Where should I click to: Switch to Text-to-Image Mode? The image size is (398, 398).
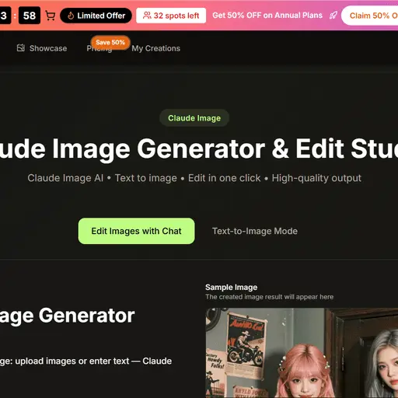[255, 231]
